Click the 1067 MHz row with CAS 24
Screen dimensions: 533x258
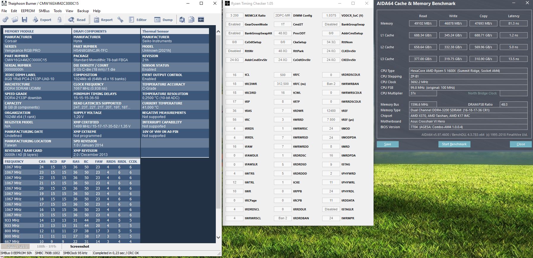(x=71, y=167)
